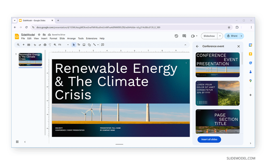Insert the Lorem Ipsum template slide
266x165 pixels.
[218, 93]
